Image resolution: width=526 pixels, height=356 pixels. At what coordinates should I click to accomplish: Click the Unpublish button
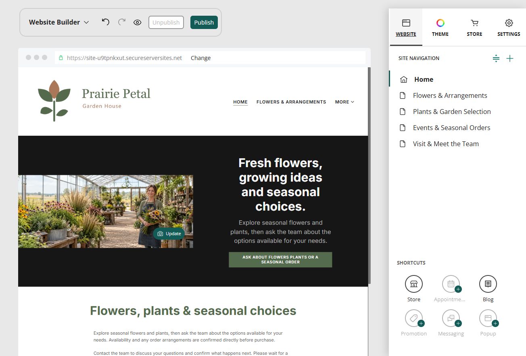166,23
